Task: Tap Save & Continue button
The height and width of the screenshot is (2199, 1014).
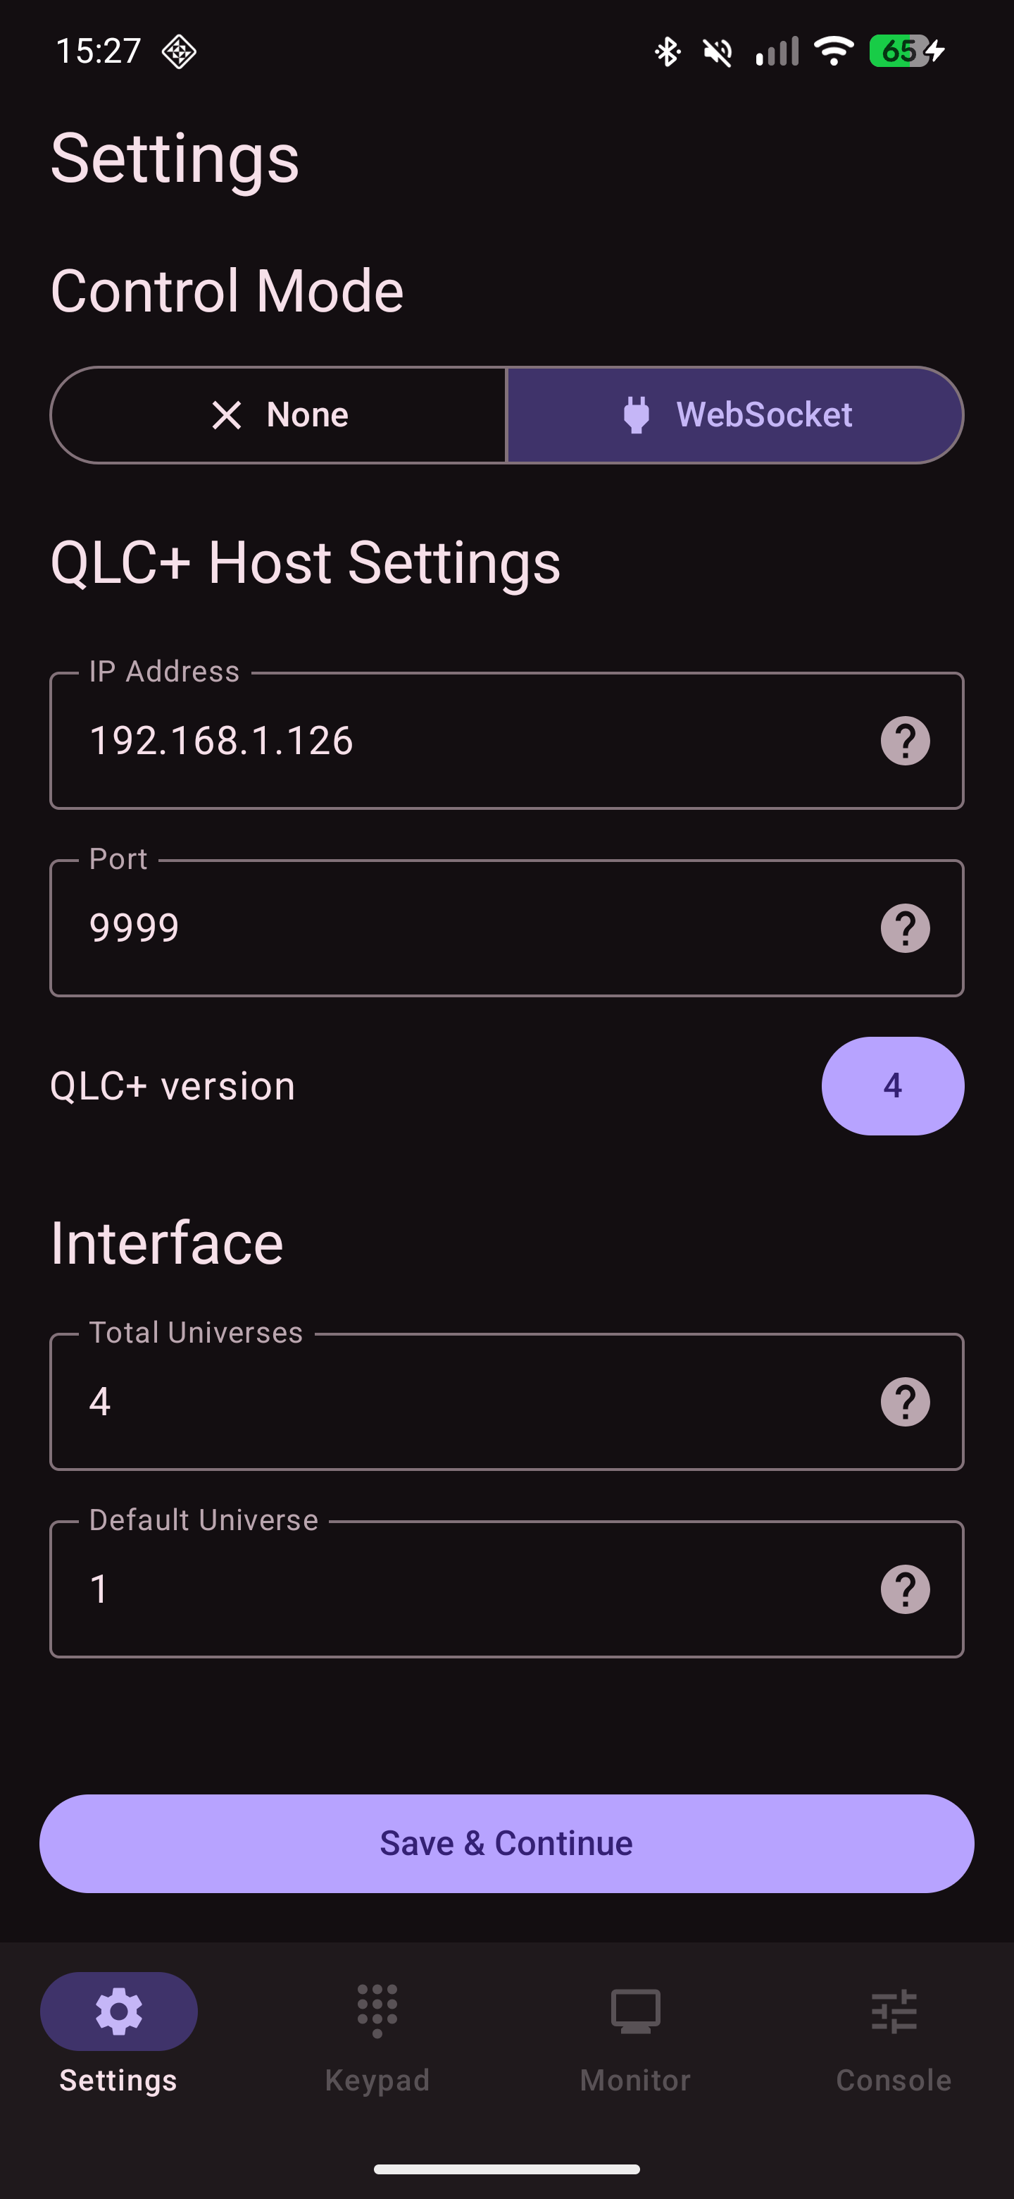Action: (506, 1843)
